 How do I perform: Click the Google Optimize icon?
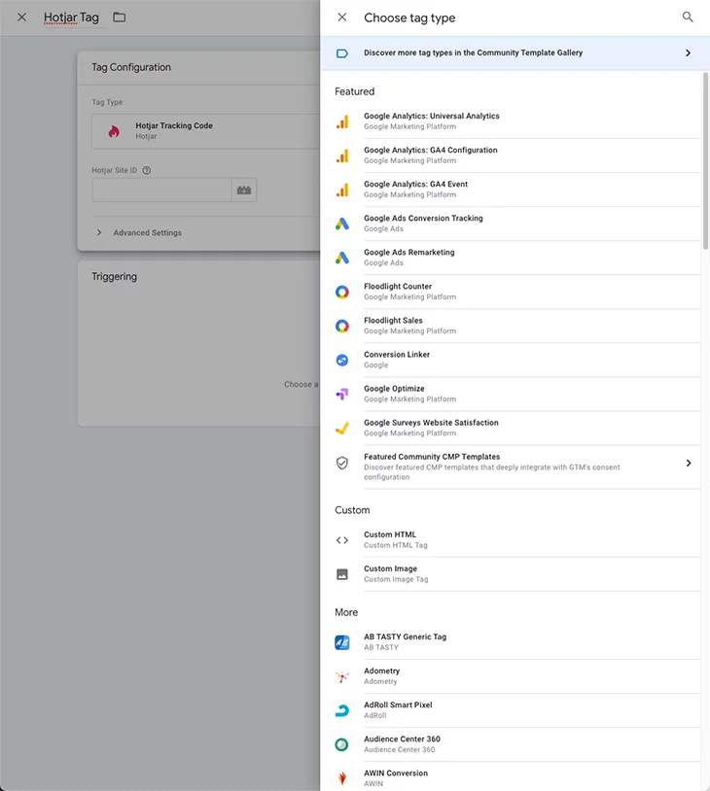[x=342, y=394]
